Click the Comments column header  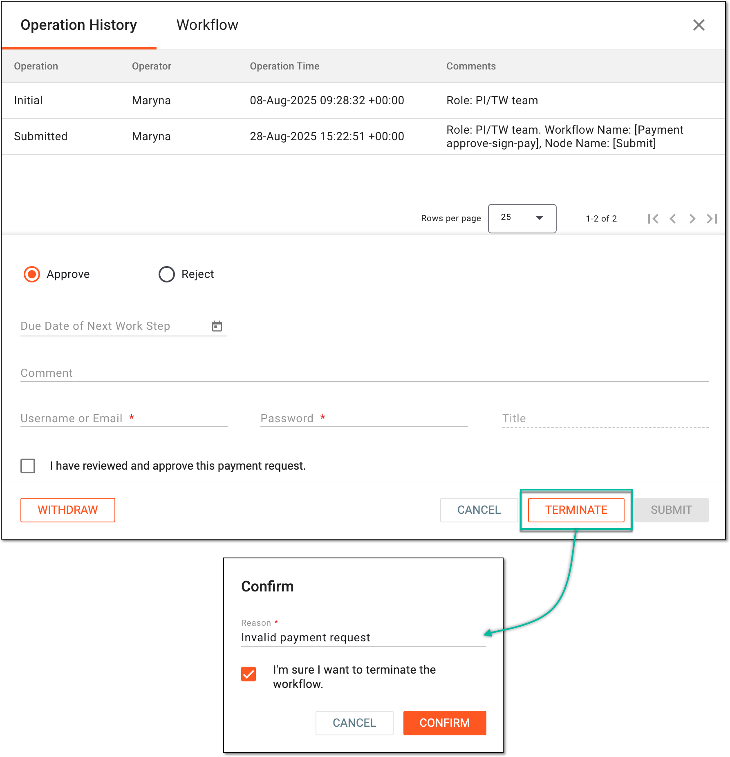pyautogui.click(x=471, y=66)
